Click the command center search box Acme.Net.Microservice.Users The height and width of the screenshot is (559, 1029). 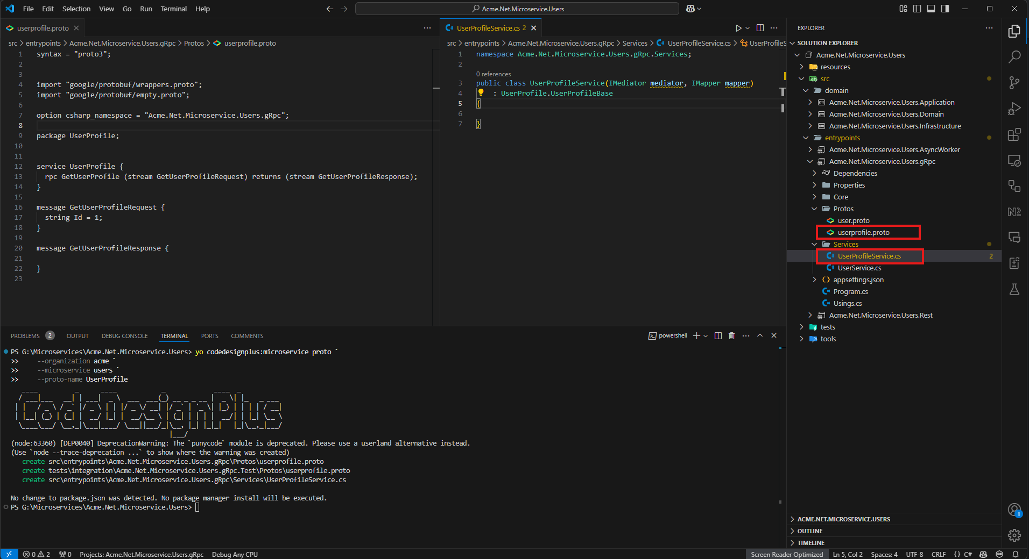517,9
